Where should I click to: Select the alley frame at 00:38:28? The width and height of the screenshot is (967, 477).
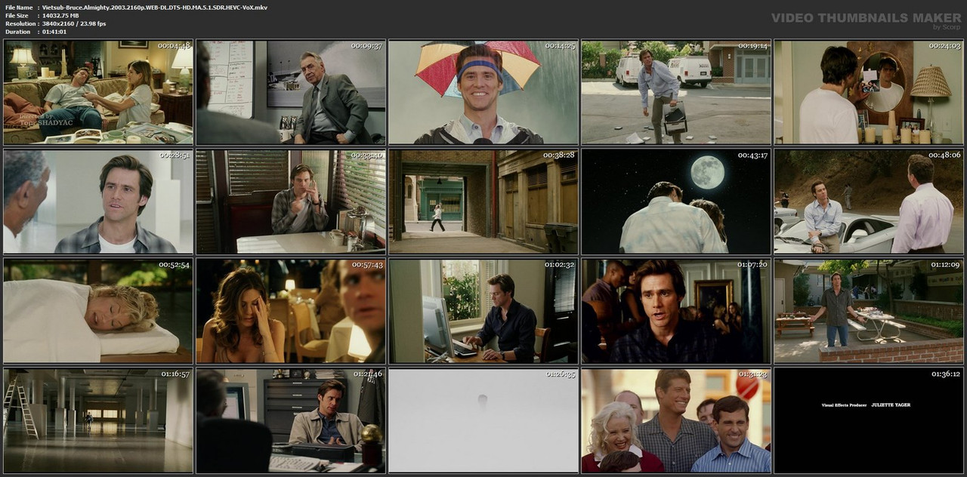[483, 202]
